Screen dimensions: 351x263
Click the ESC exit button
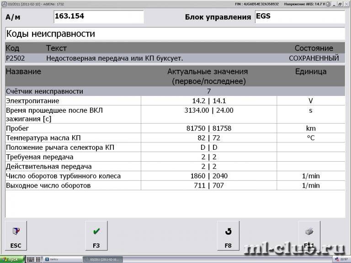tap(16, 236)
